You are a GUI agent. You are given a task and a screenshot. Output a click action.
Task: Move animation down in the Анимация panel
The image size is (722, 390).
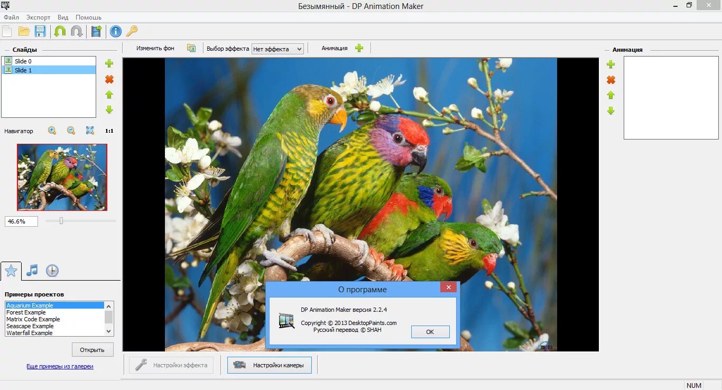(x=611, y=111)
